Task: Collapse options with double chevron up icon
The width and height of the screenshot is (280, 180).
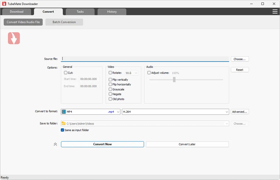Action: 55,144
